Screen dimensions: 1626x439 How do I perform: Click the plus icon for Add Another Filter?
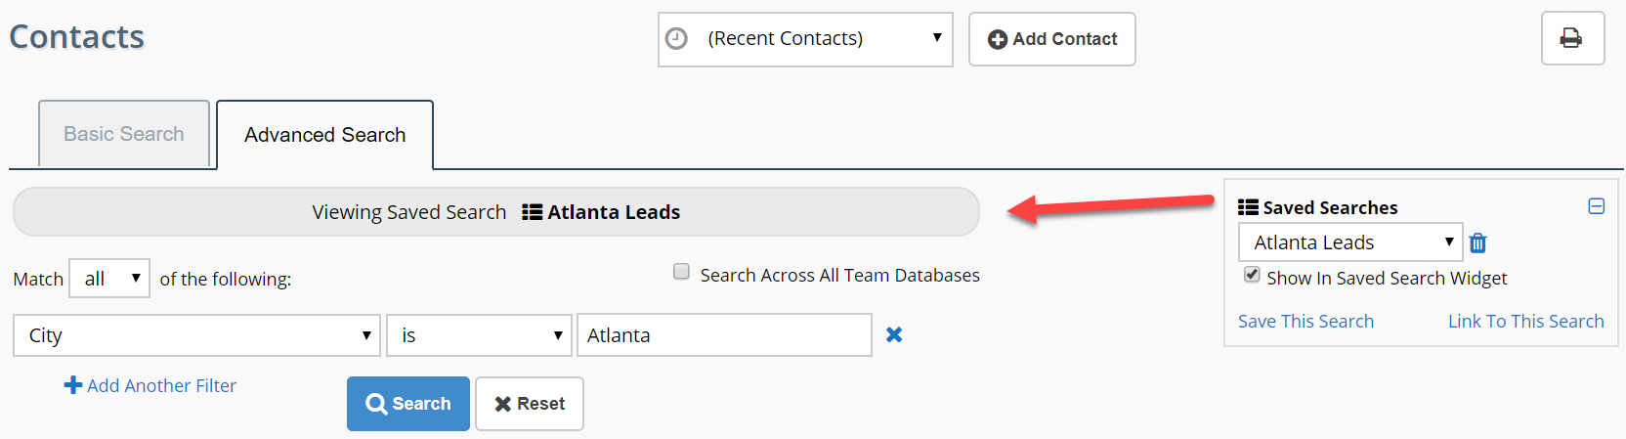pos(73,385)
